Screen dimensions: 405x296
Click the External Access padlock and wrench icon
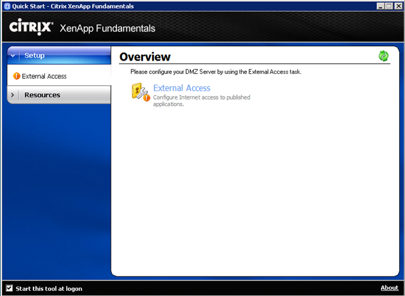[140, 92]
